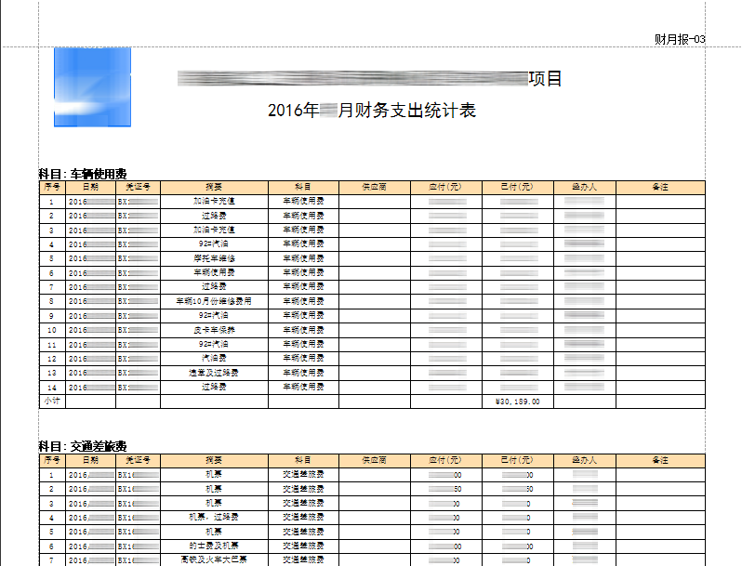742x566 pixels.
Task: Click 日期 header in the 车辆使用费 table
Action: 90,187
